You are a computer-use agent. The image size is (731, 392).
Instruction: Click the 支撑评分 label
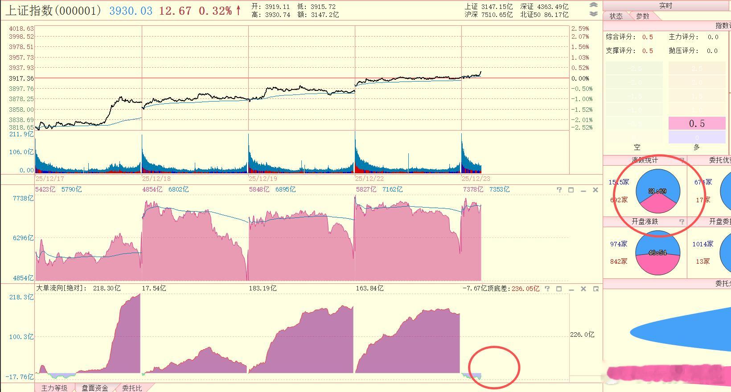point(621,50)
